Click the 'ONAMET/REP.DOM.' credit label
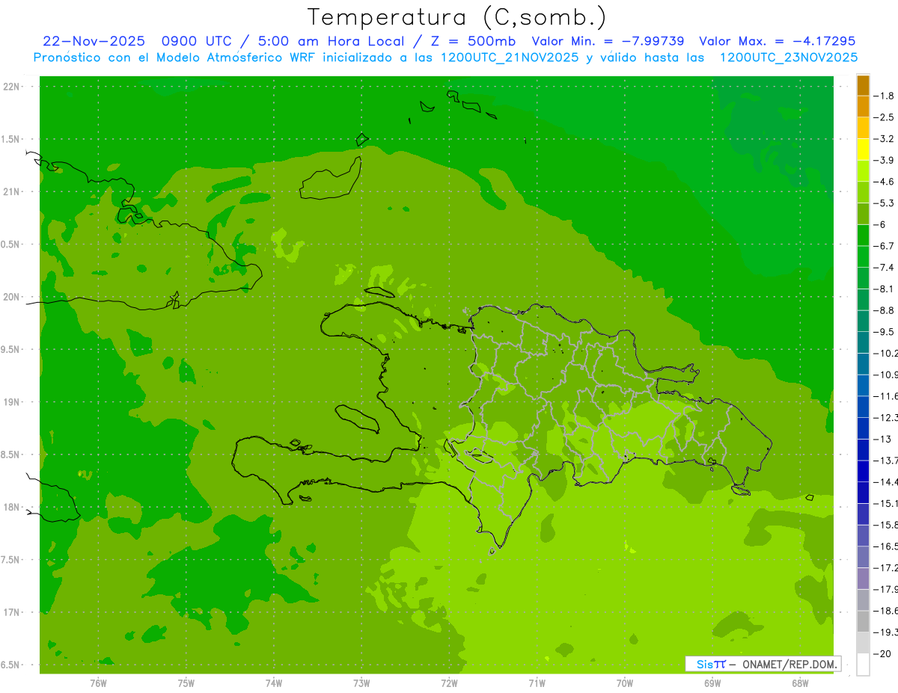This screenshot has width=898, height=693. 788,664
